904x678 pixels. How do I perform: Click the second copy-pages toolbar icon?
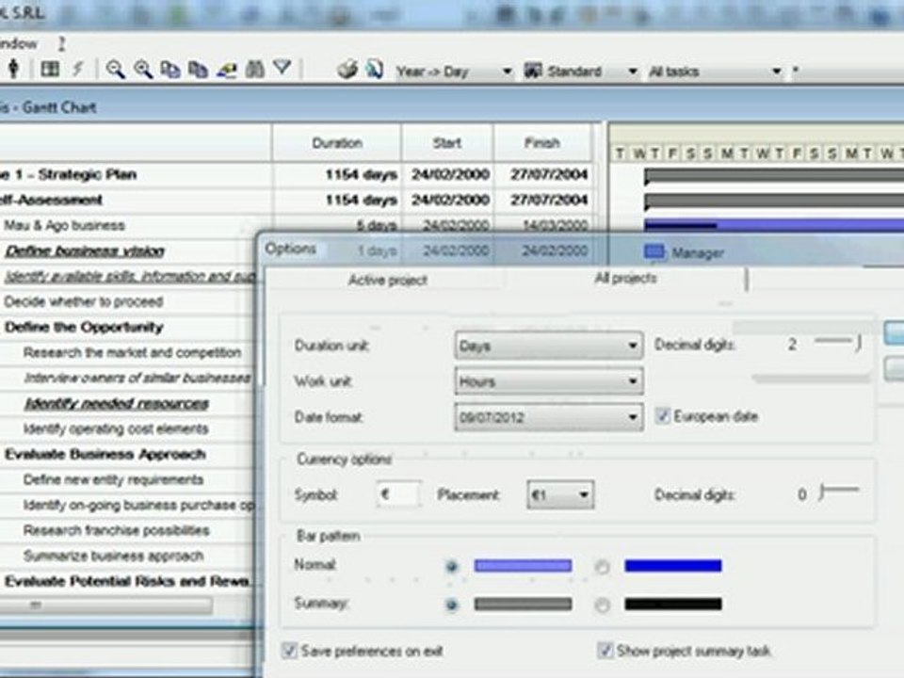click(x=198, y=70)
